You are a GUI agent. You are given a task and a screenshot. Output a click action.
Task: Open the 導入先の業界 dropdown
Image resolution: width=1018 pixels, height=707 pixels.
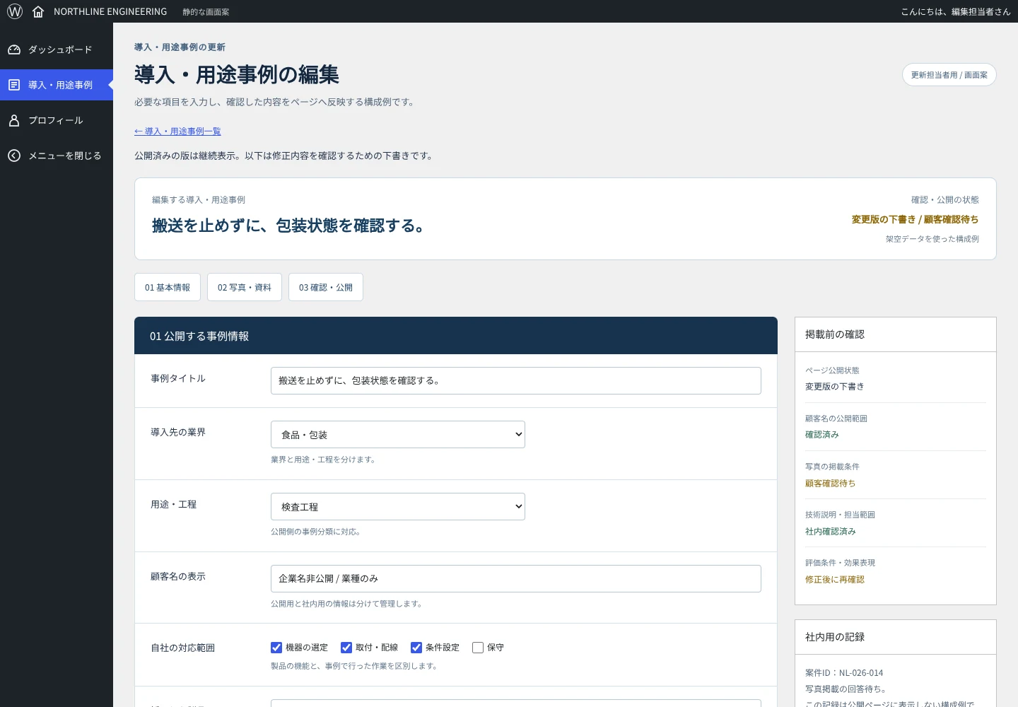click(398, 435)
